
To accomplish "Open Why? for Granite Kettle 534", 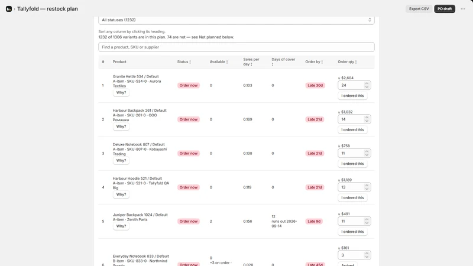I will pyautogui.click(x=121, y=93).
